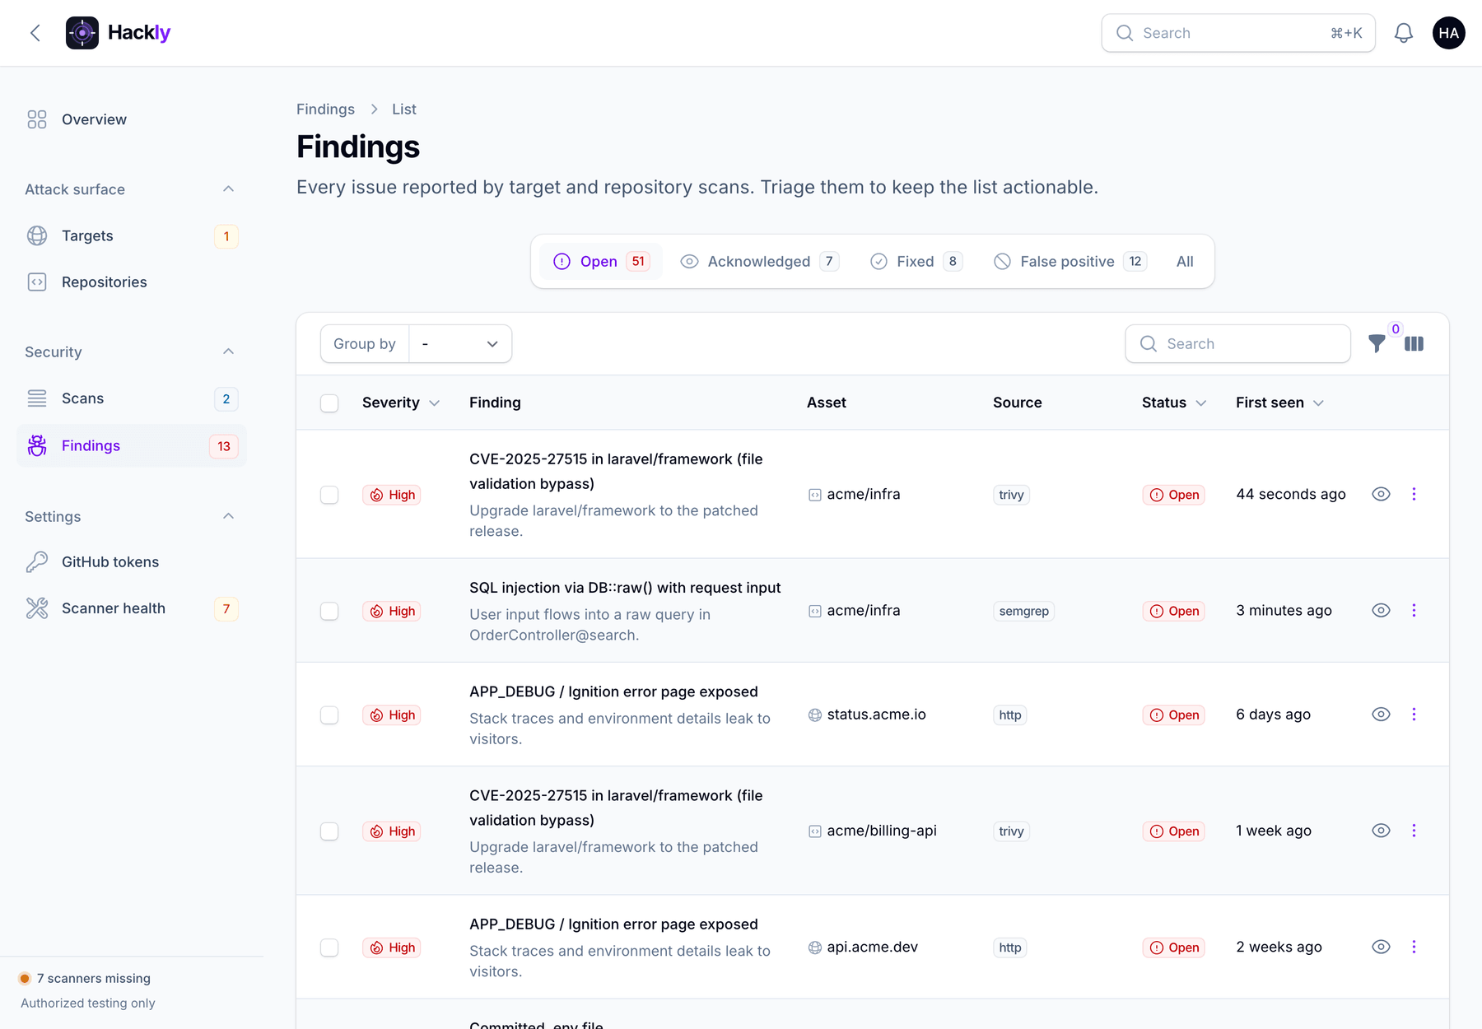The image size is (1482, 1029).
Task: Check the api.acme.dev finding row checkbox
Action: click(x=329, y=948)
